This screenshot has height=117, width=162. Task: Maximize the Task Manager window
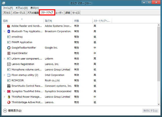coord(149,2)
